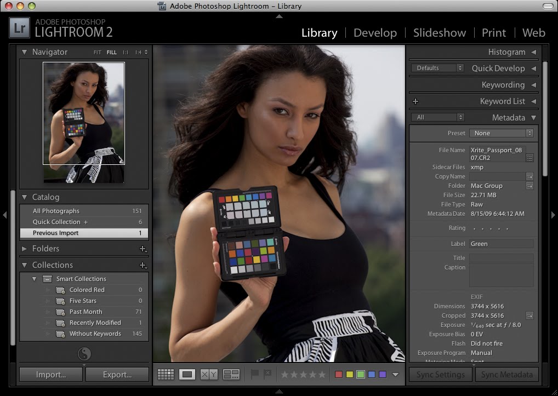Expand the Folders panel
The width and height of the screenshot is (558, 396).
pyautogui.click(x=24, y=249)
